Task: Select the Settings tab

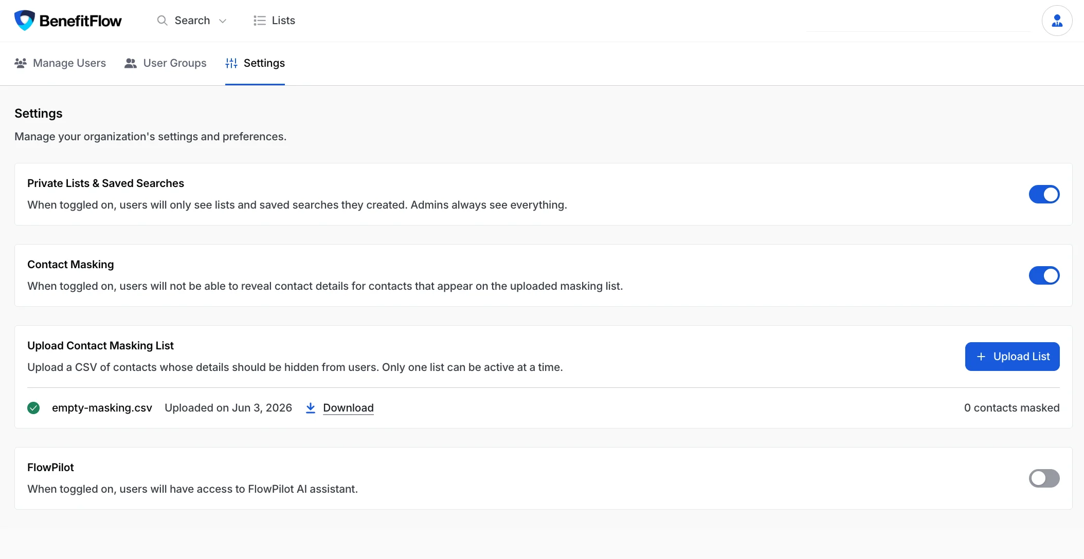Action: (x=255, y=63)
